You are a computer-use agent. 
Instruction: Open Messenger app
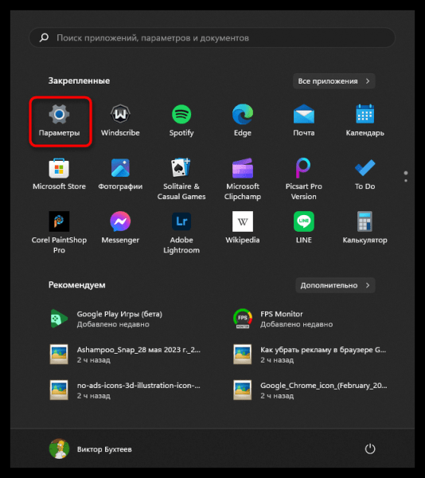coord(120,228)
